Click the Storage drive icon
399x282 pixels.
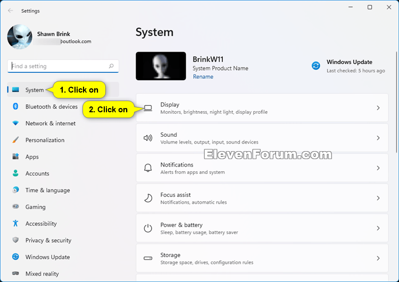148,258
